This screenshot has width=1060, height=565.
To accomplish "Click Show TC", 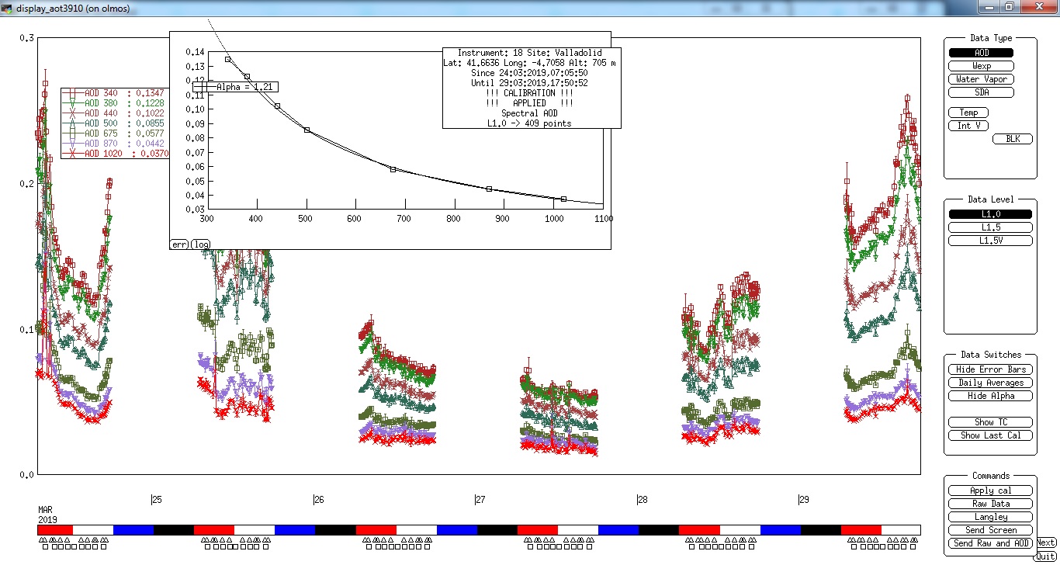I will tap(990, 422).
